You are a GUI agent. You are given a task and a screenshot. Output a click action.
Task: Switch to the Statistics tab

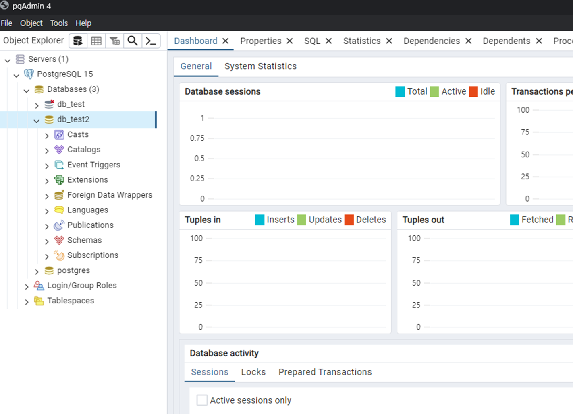362,41
